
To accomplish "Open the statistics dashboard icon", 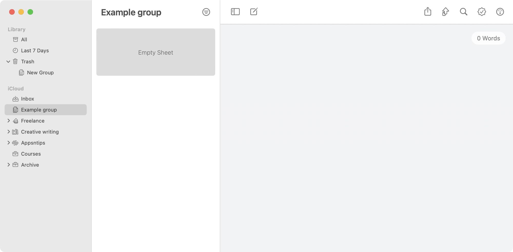I will (500, 12).
